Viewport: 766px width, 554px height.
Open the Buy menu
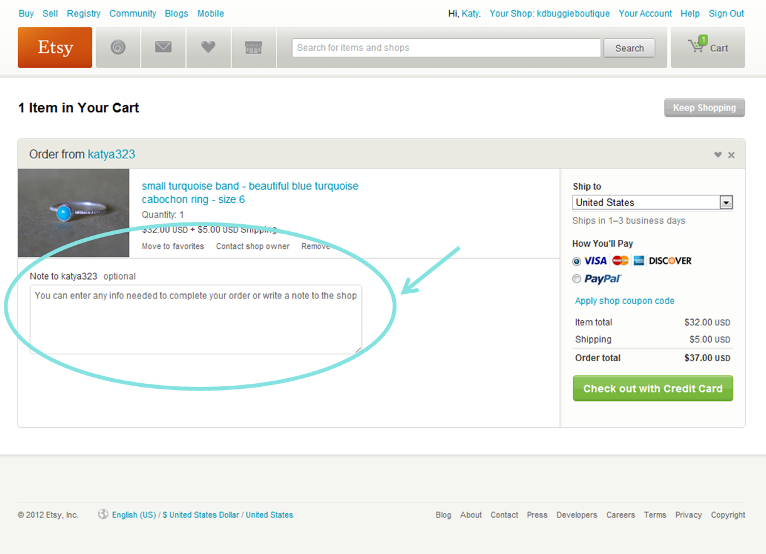(x=26, y=13)
